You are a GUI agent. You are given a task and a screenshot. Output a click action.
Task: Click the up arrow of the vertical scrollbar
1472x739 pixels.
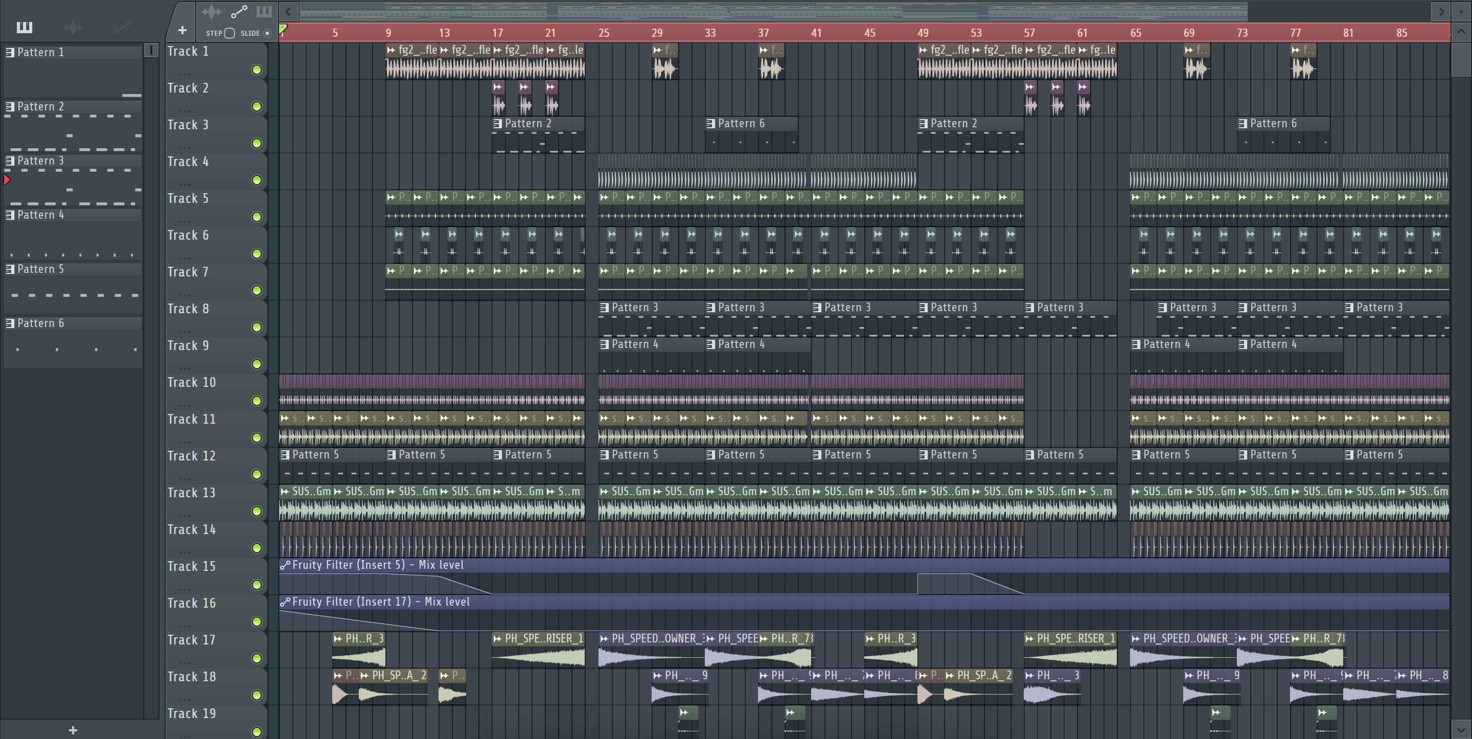(1461, 32)
